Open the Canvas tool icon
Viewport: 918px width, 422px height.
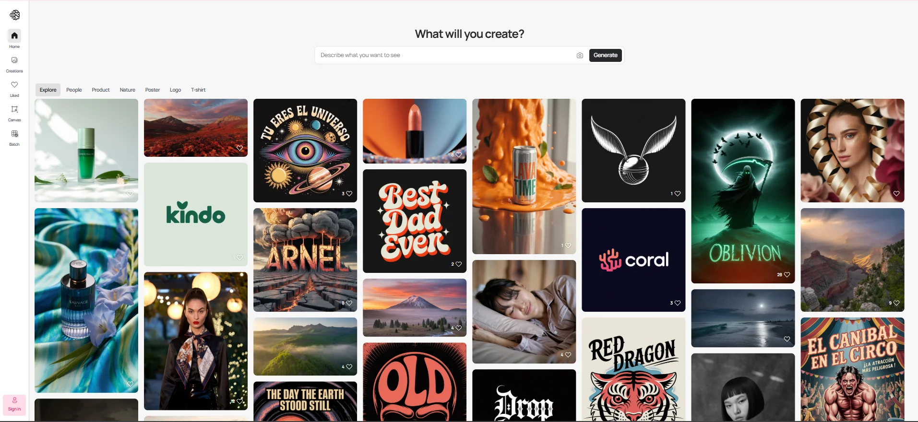point(14,109)
